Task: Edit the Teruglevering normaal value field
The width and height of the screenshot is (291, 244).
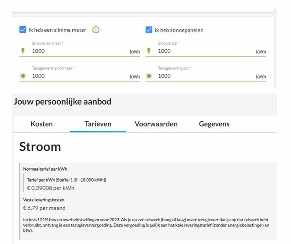Action: click(x=80, y=76)
